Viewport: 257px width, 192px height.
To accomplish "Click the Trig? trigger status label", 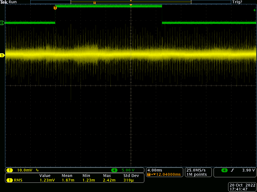I will click(x=237, y=2).
